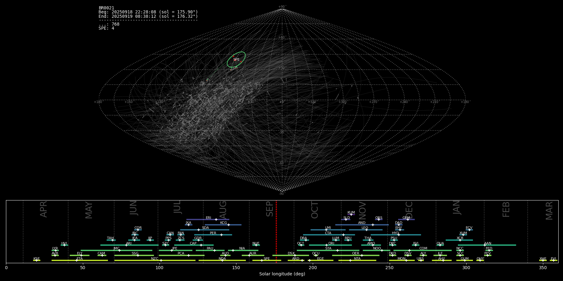
Task: Click the SPE label in the timeline
Action: [x=266, y=259]
